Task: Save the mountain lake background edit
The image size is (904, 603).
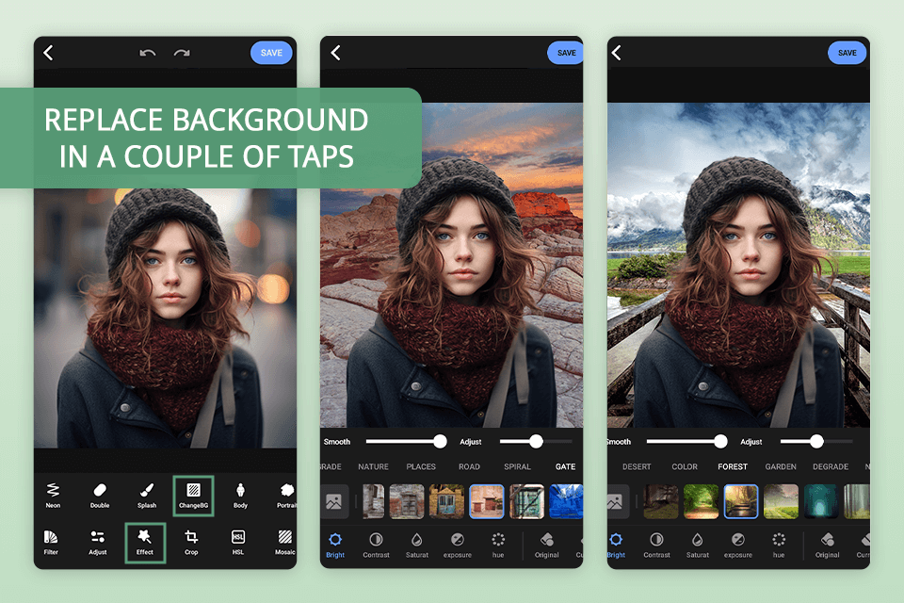Action: tap(847, 53)
